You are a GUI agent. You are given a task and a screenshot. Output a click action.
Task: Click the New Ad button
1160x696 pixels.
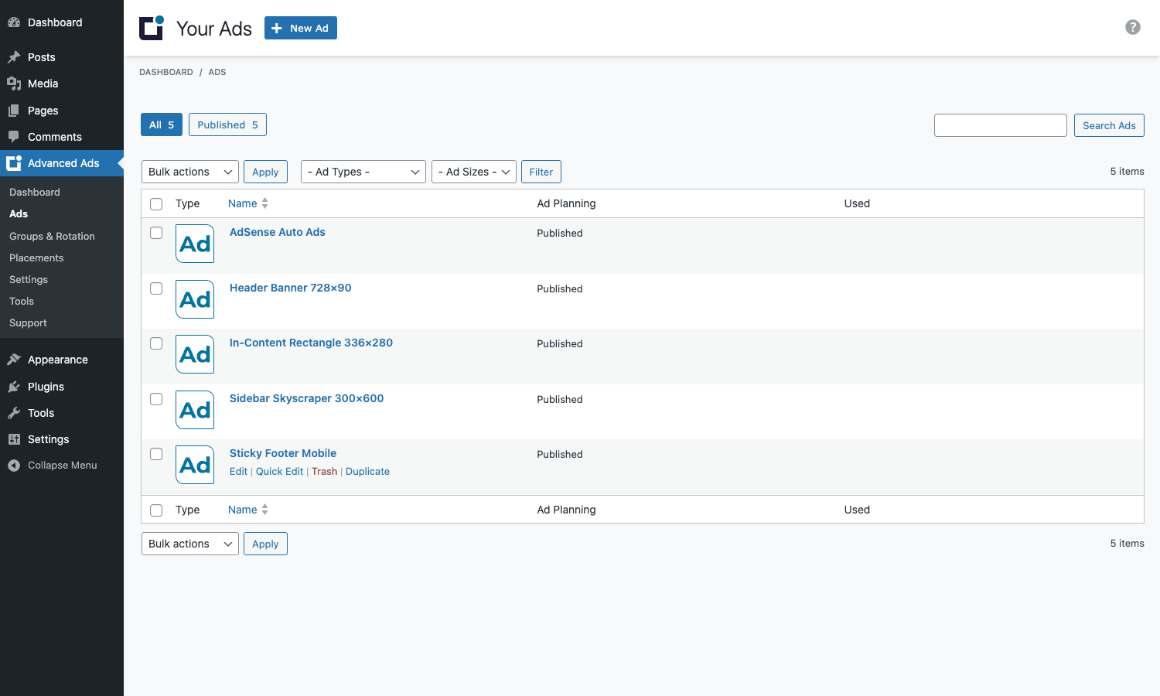[301, 28]
